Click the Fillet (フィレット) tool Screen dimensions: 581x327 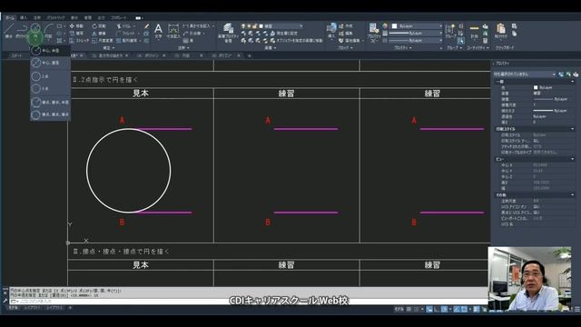click(x=125, y=33)
